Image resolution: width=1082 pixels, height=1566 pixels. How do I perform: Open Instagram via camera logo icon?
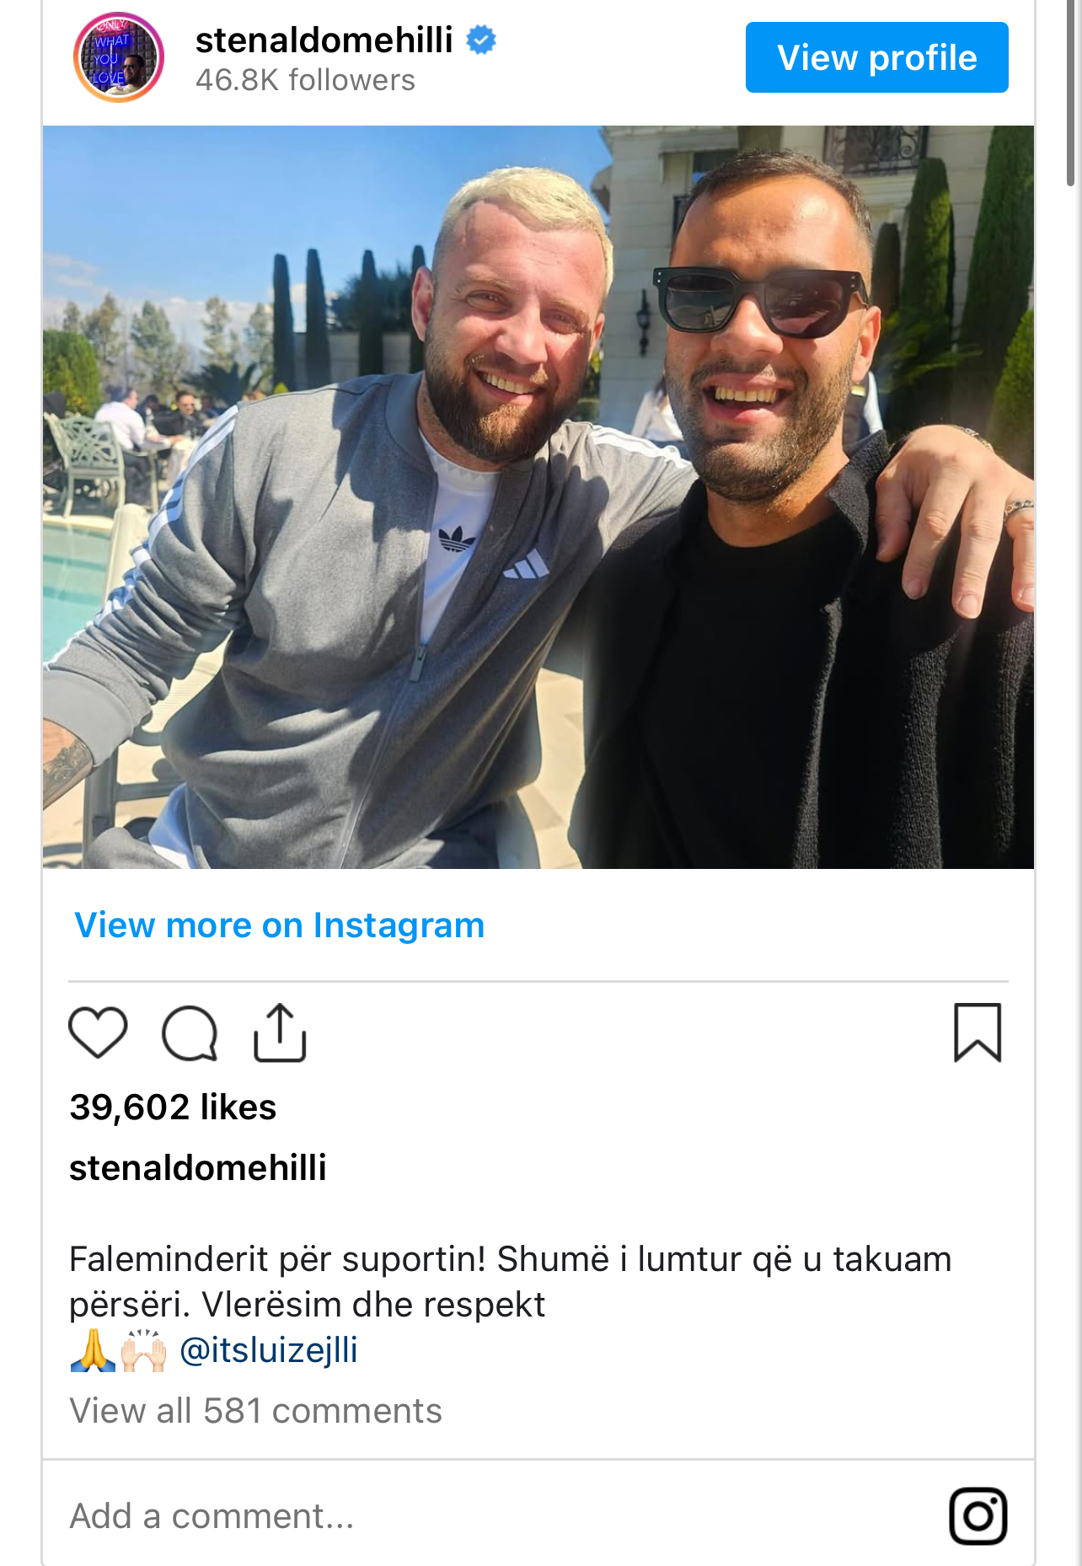click(978, 1515)
